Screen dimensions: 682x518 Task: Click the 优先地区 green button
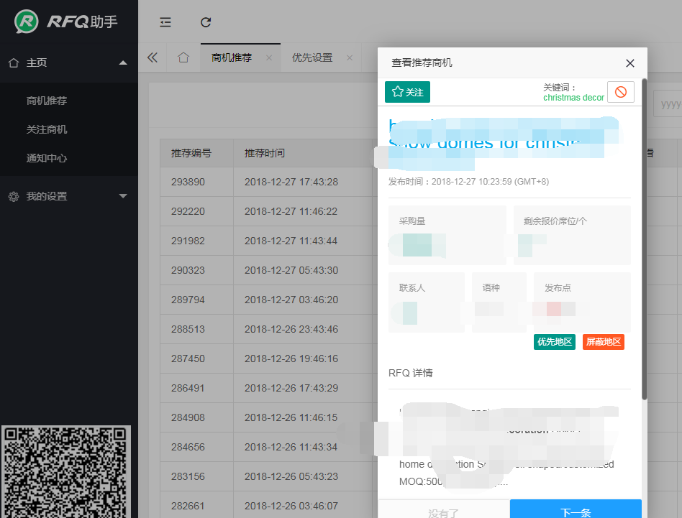tap(555, 342)
